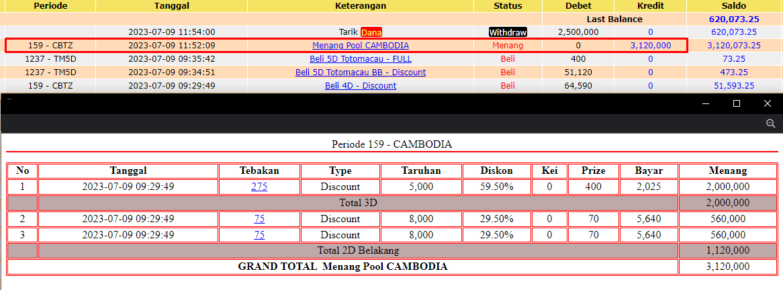Select the Periode column header
783x290 pixels.
[50, 6]
